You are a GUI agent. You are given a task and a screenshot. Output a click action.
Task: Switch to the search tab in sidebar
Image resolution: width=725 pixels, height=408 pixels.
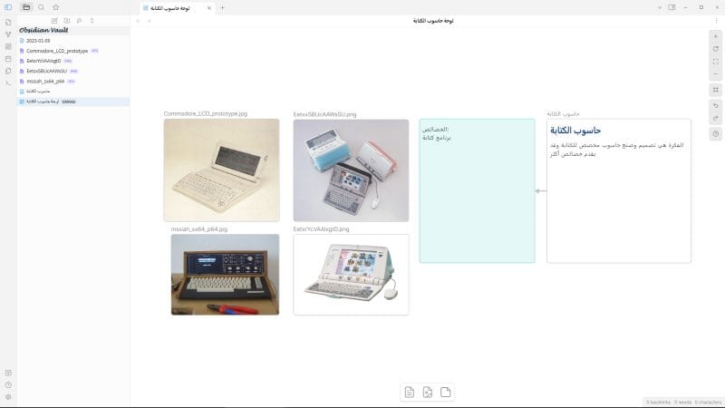41,7
